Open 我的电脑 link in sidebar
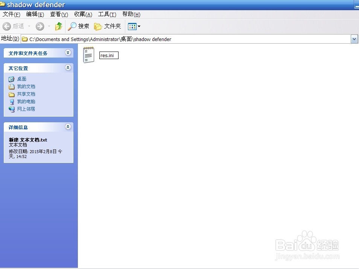Screen dimensions: 359x269 tap(26, 102)
